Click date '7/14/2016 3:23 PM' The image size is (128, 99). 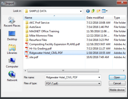(98, 40)
